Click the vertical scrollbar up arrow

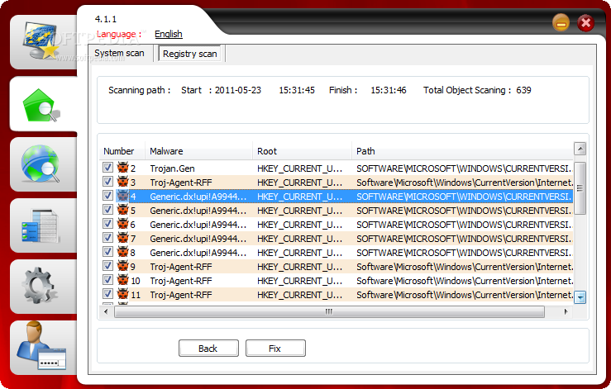point(580,149)
